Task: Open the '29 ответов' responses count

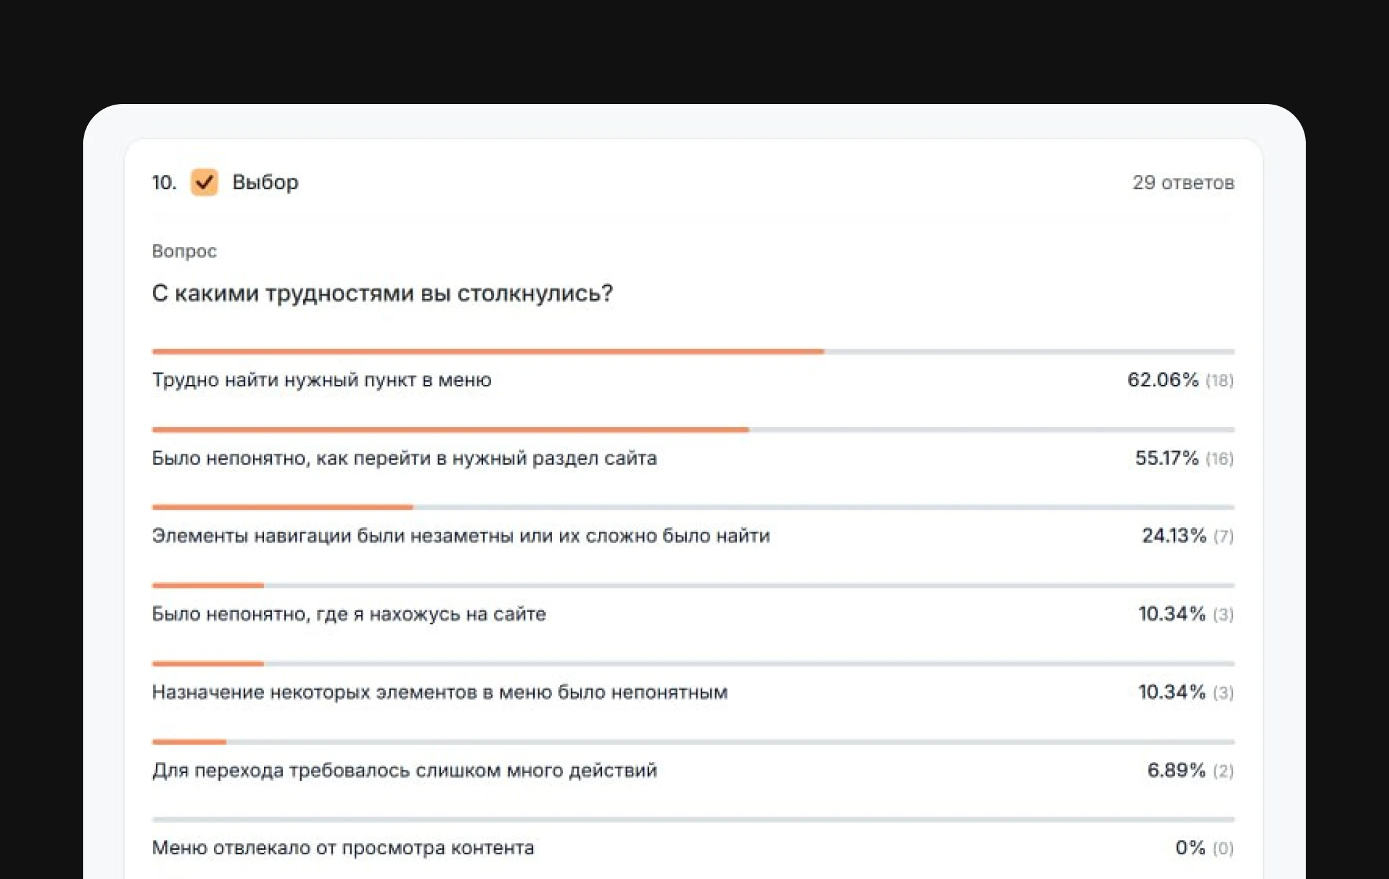Action: tap(1183, 183)
